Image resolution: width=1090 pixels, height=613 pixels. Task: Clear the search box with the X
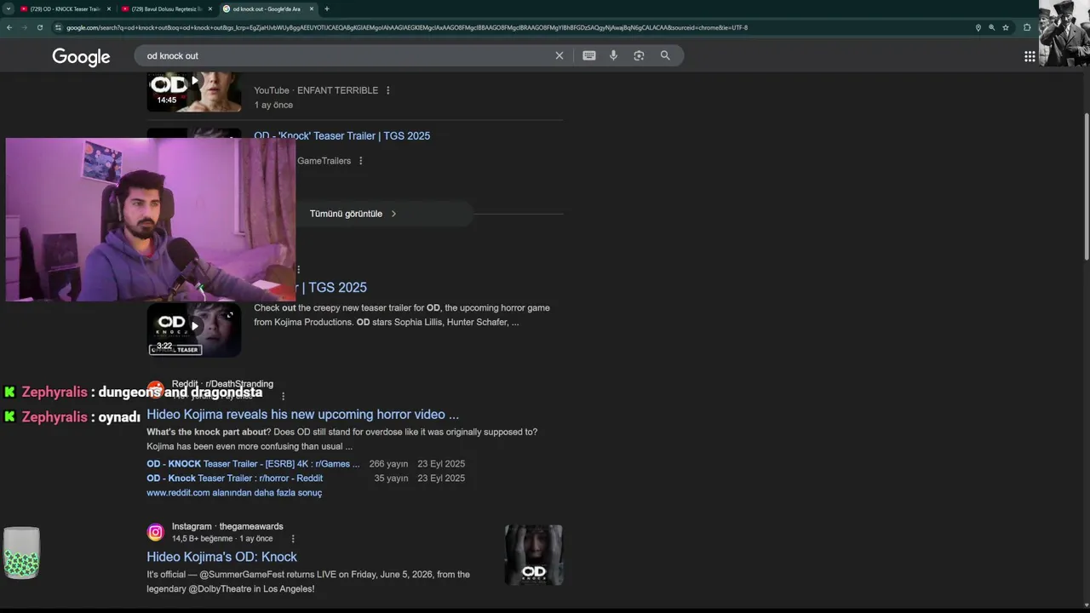[x=559, y=55]
